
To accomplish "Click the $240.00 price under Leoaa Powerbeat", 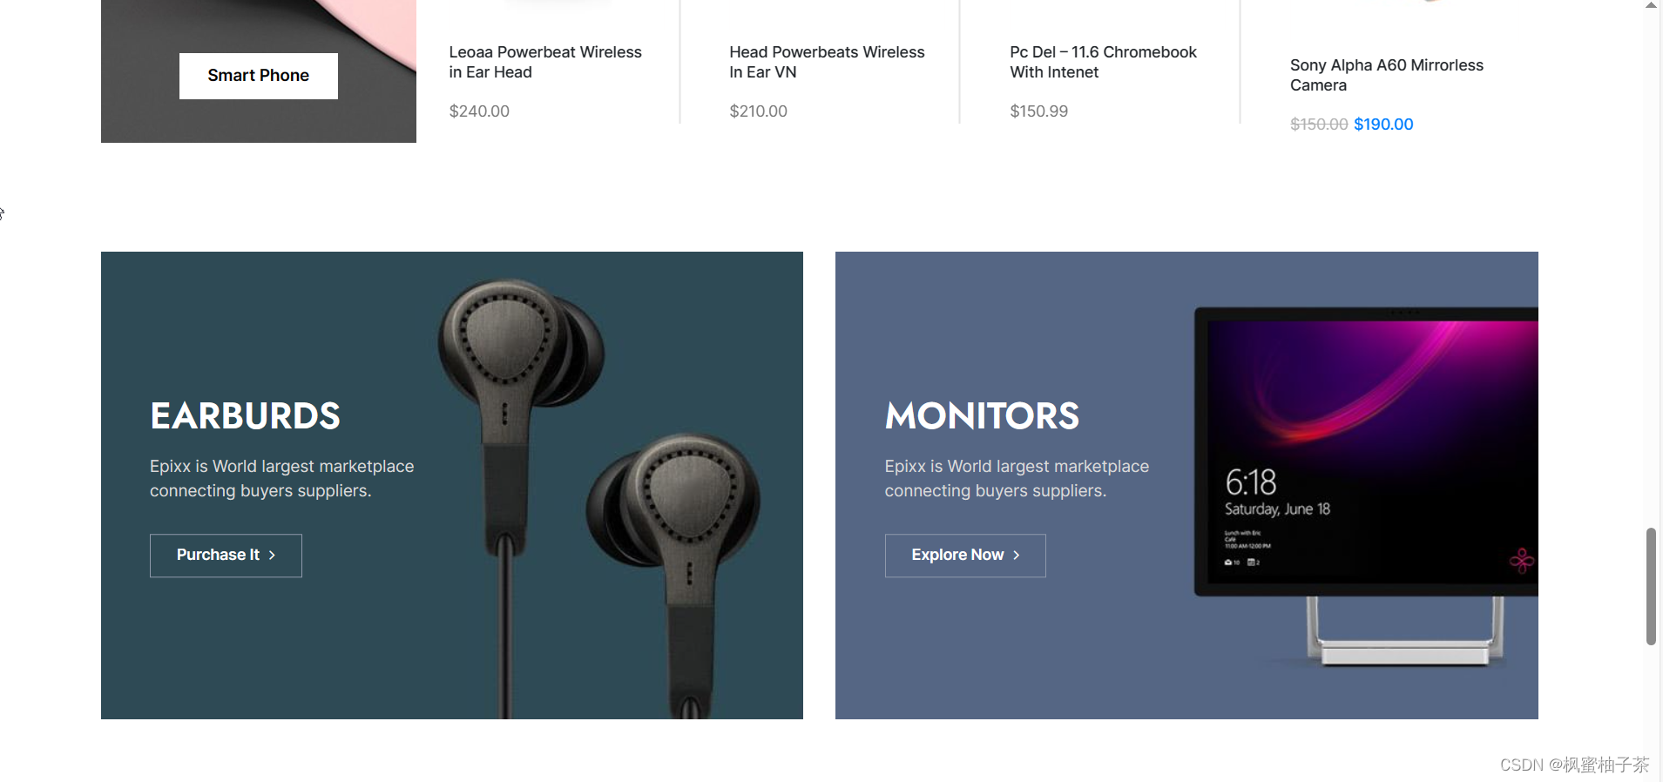I will [479, 111].
